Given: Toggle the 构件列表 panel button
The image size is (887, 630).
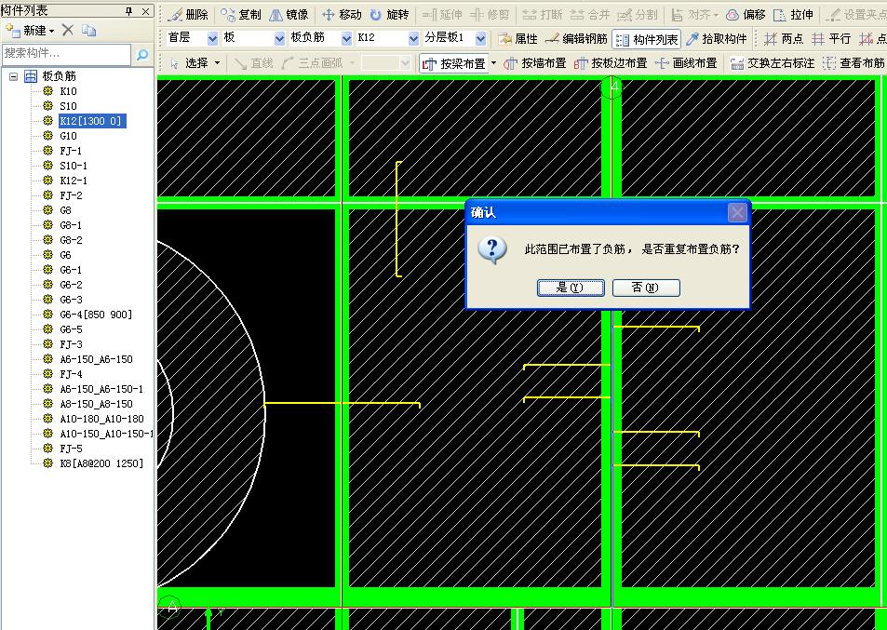Looking at the screenshot, I should [648, 39].
